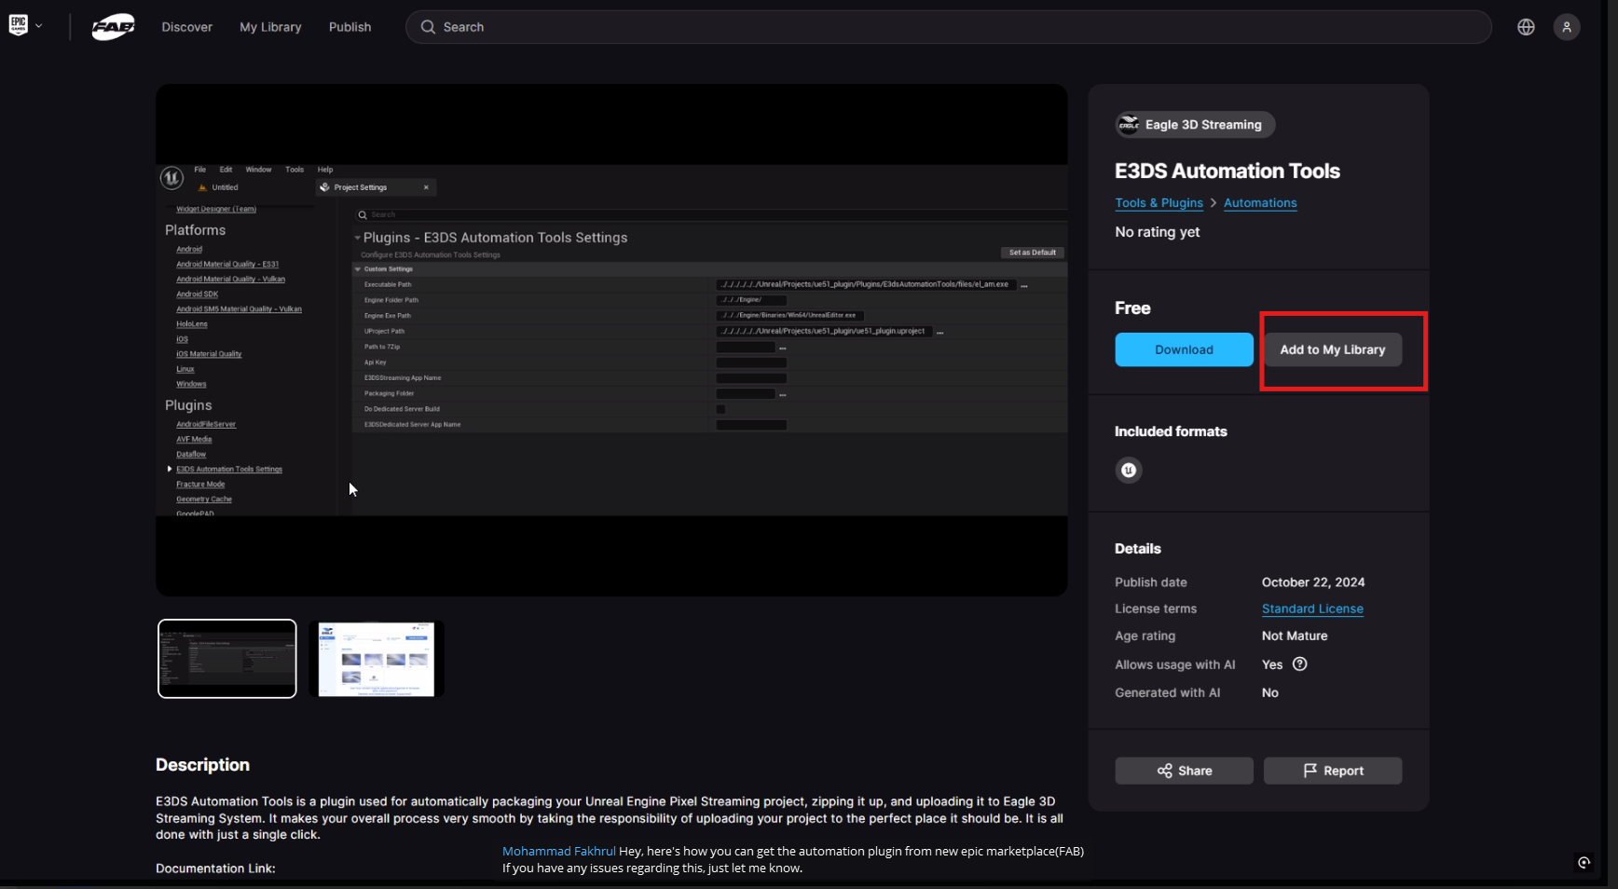The width and height of the screenshot is (1618, 889).
Task: Open the Tools menu in preview
Action: [x=295, y=170]
